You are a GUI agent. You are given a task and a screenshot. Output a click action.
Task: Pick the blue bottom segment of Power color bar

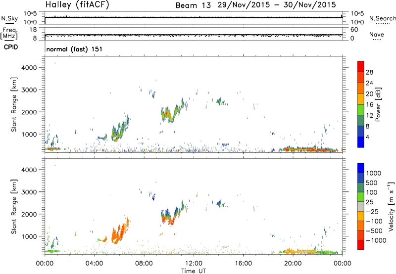361,142
